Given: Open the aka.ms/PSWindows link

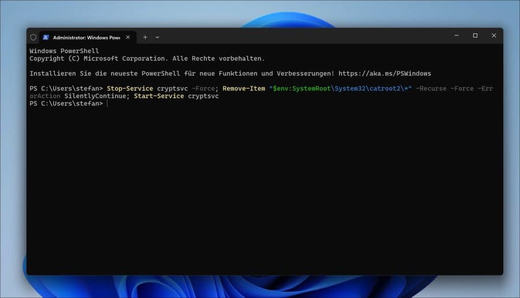Looking at the screenshot, I should coord(384,74).
